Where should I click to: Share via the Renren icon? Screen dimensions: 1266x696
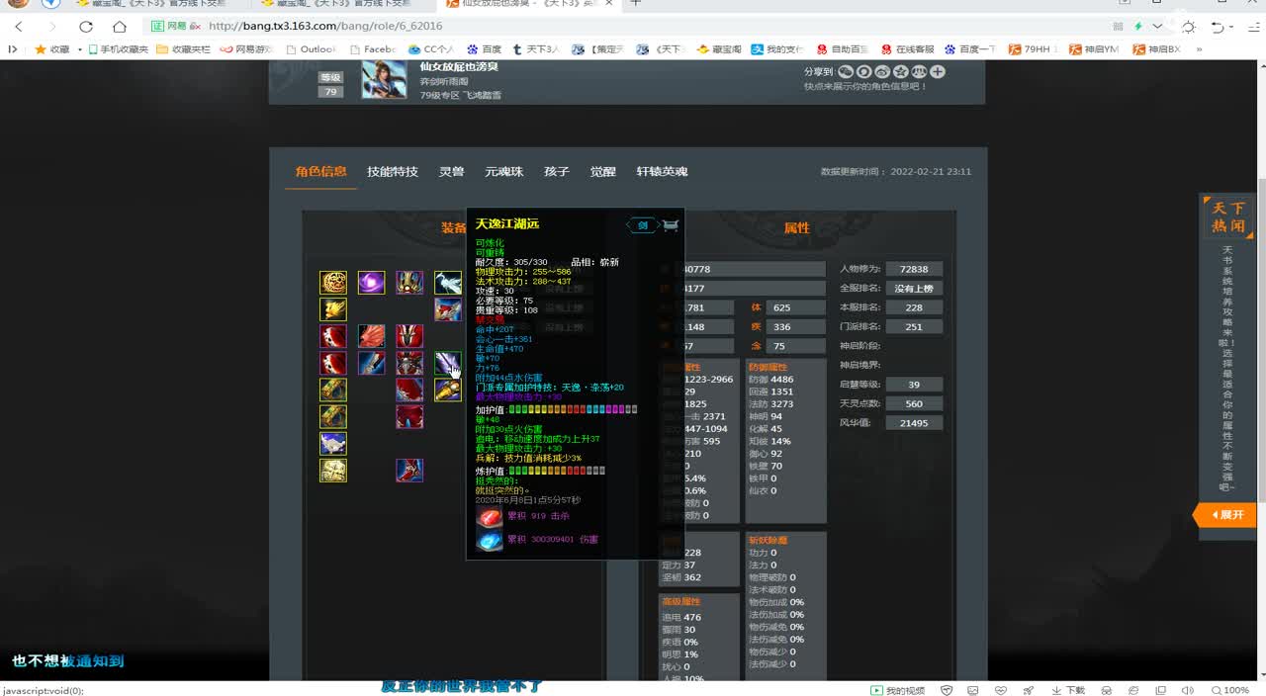pyautogui.click(x=919, y=71)
